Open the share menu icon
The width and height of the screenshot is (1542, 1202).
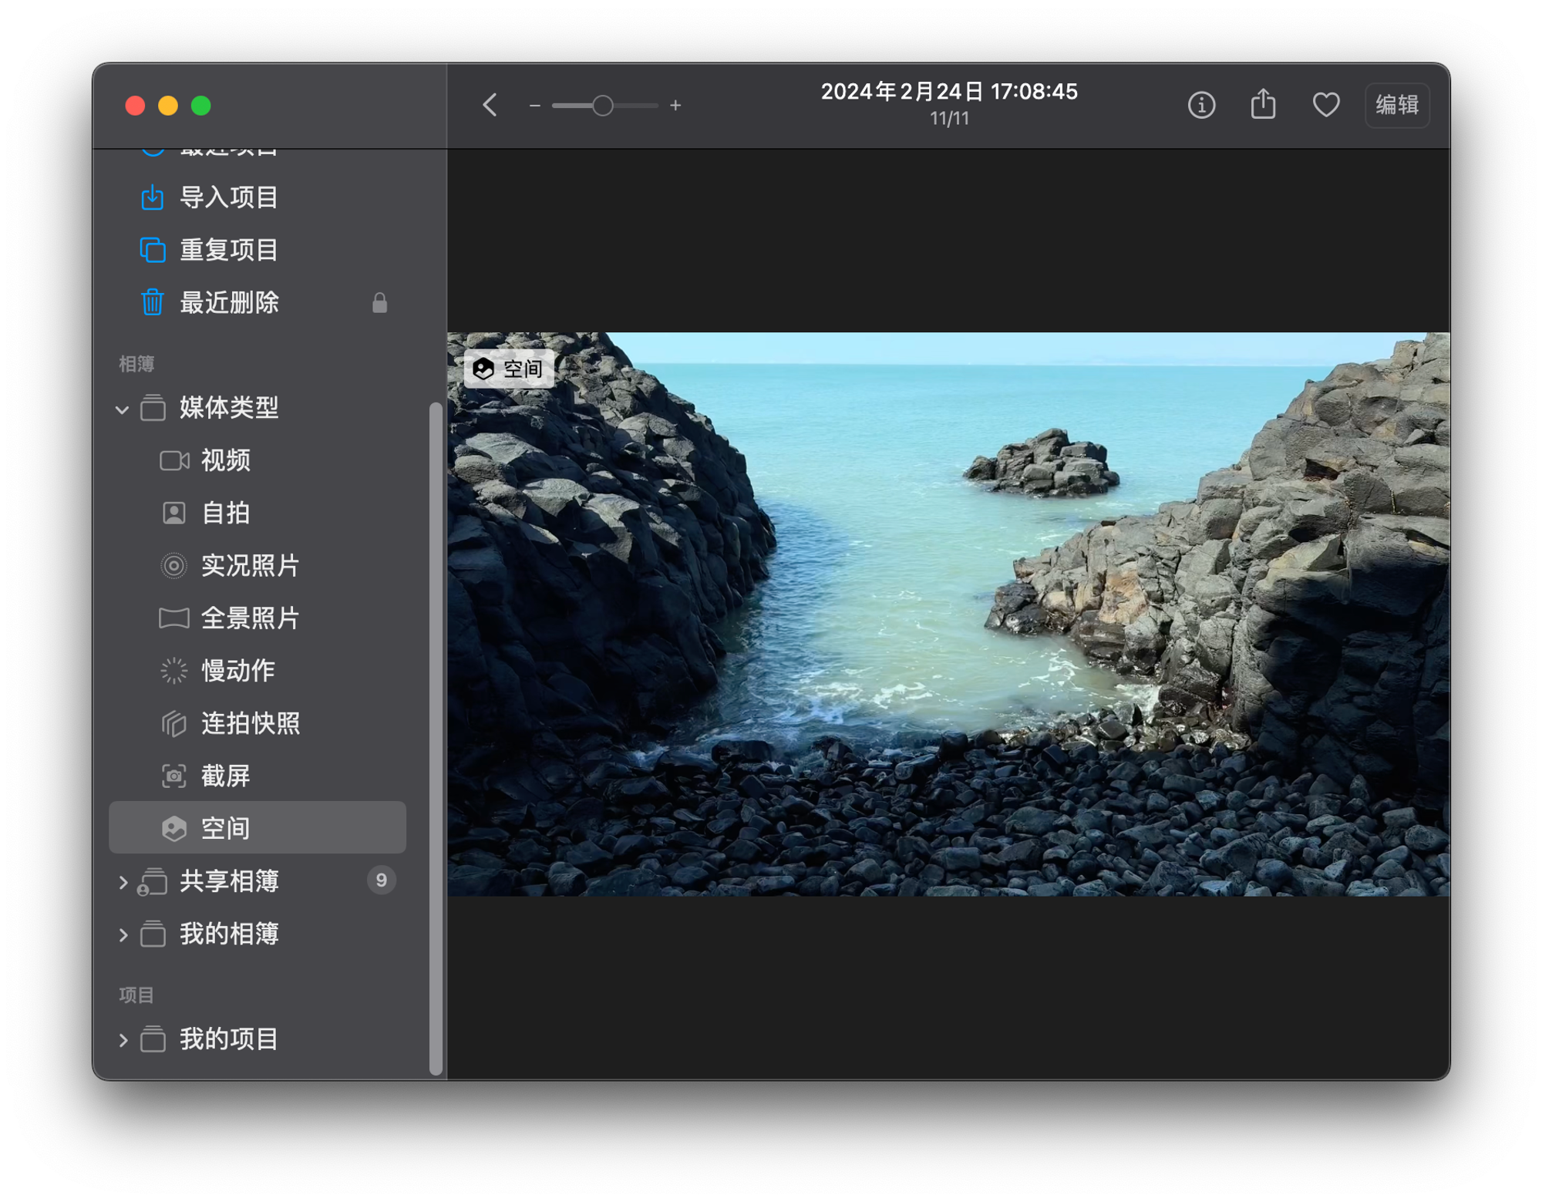tap(1263, 103)
